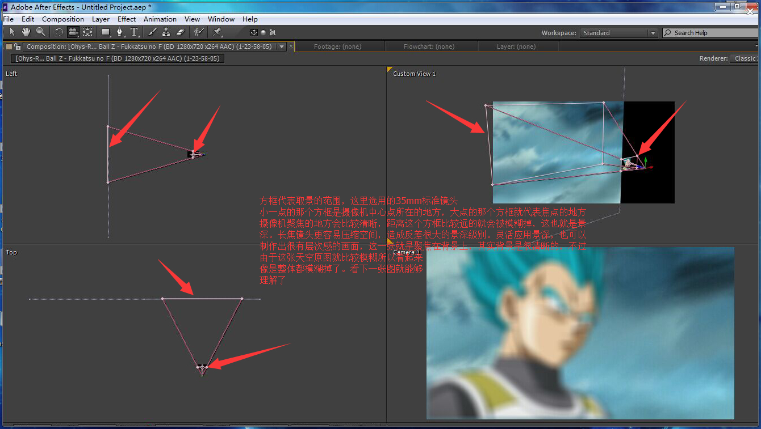Switch to Flowchart (none) tab
761x429 pixels.
(x=429, y=46)
